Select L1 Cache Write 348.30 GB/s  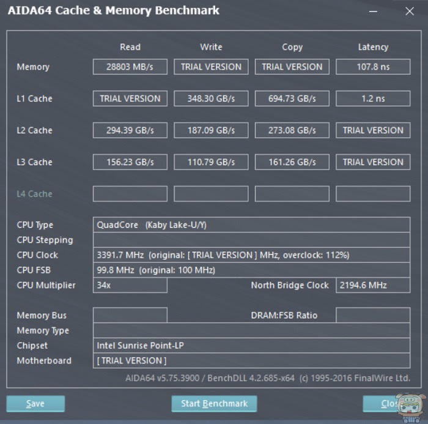(x=211, y=99)
